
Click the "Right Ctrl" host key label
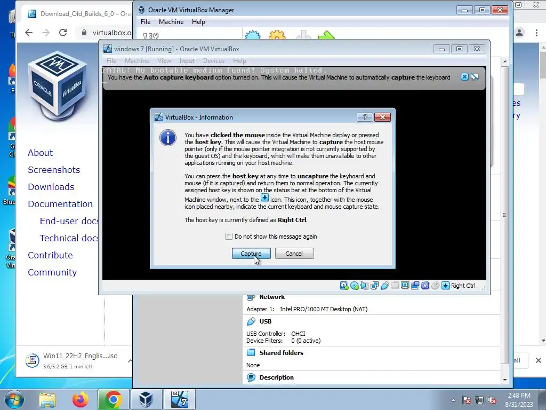tap(463, 286)
